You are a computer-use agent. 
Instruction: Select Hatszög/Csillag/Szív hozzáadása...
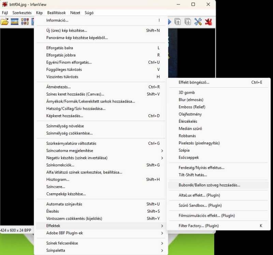(101, 109)
